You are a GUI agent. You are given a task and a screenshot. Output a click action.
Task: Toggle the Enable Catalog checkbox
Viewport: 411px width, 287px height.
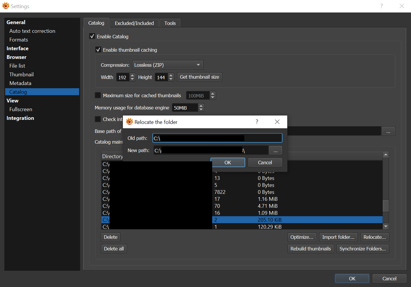92,36
